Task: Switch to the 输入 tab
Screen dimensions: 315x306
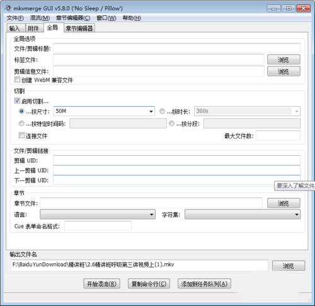Action: [14, 28]
